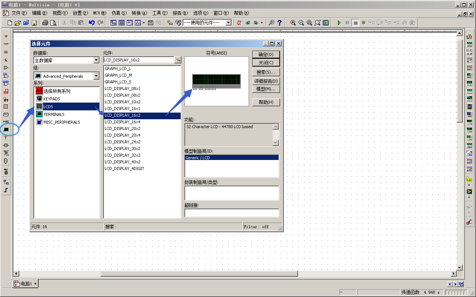Place a Source component from sidebar
The width and height of the screenshot is (476, 297).
point(6,36)
